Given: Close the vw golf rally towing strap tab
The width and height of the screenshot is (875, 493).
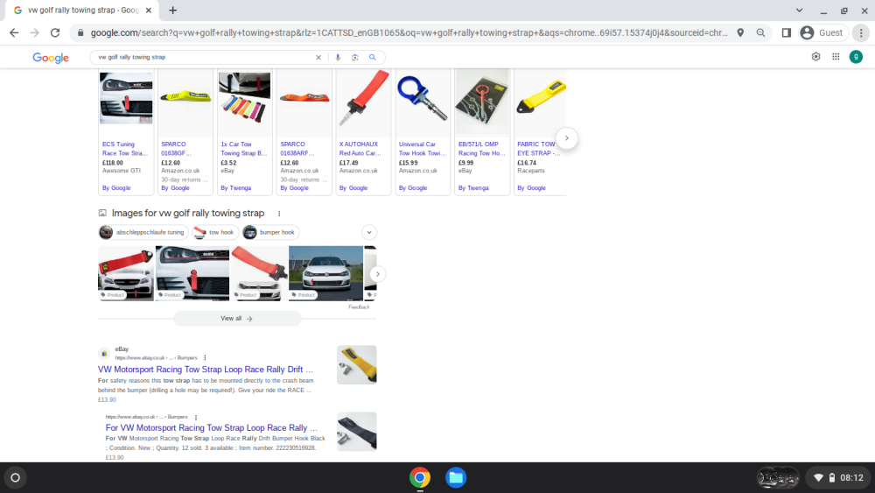Looking at the screenshot, I should coord(149,10).
